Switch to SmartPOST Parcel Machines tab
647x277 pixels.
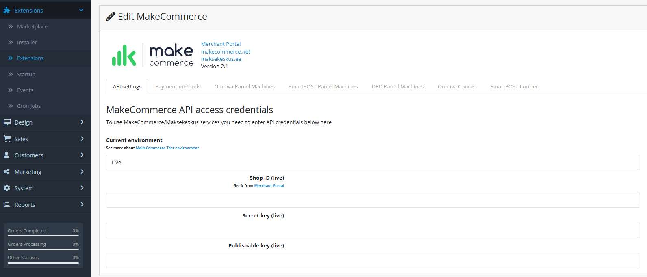point(323,86)
